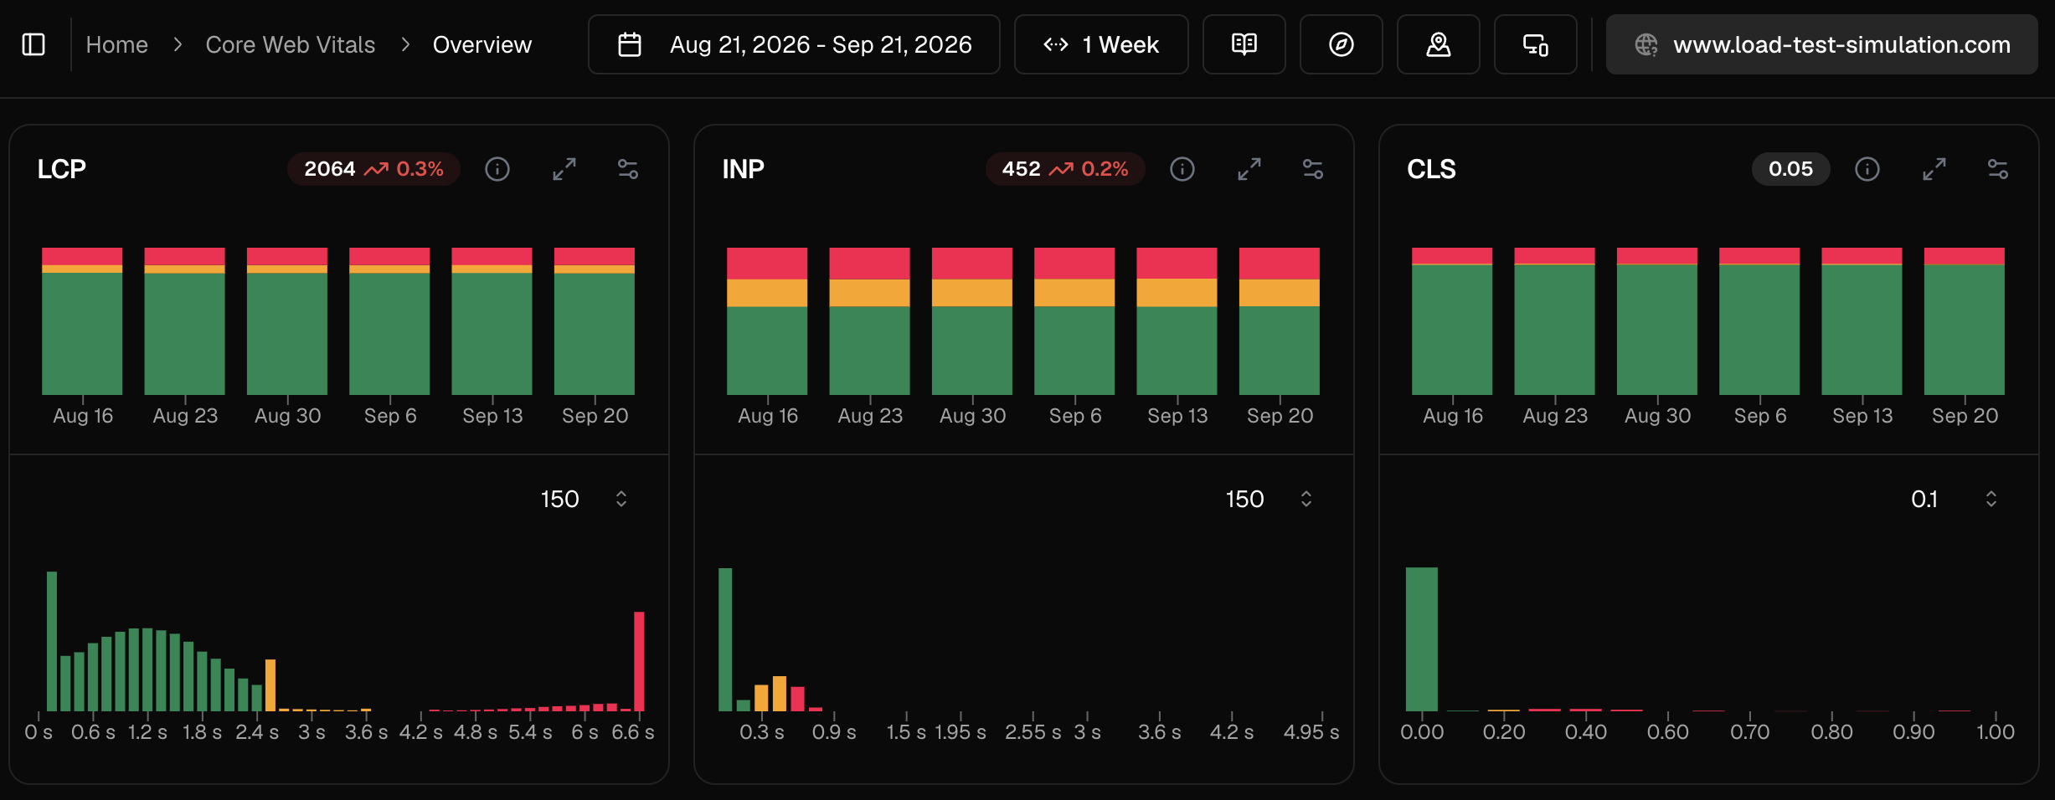The height and width of the screenshot is (800, 2055).
Task: Click the globe icon beside site URL
Action: (1646, 44)
